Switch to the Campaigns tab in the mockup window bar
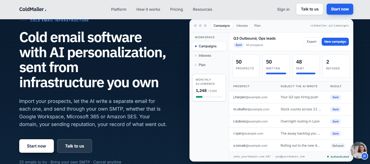Image resolution: width=370 pixels, height=164 pixels. pos(222,26)
